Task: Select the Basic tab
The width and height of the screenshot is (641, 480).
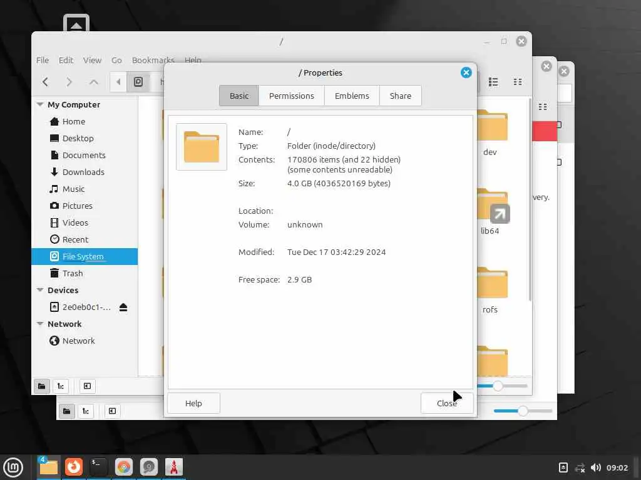Action: coord(239,96)
